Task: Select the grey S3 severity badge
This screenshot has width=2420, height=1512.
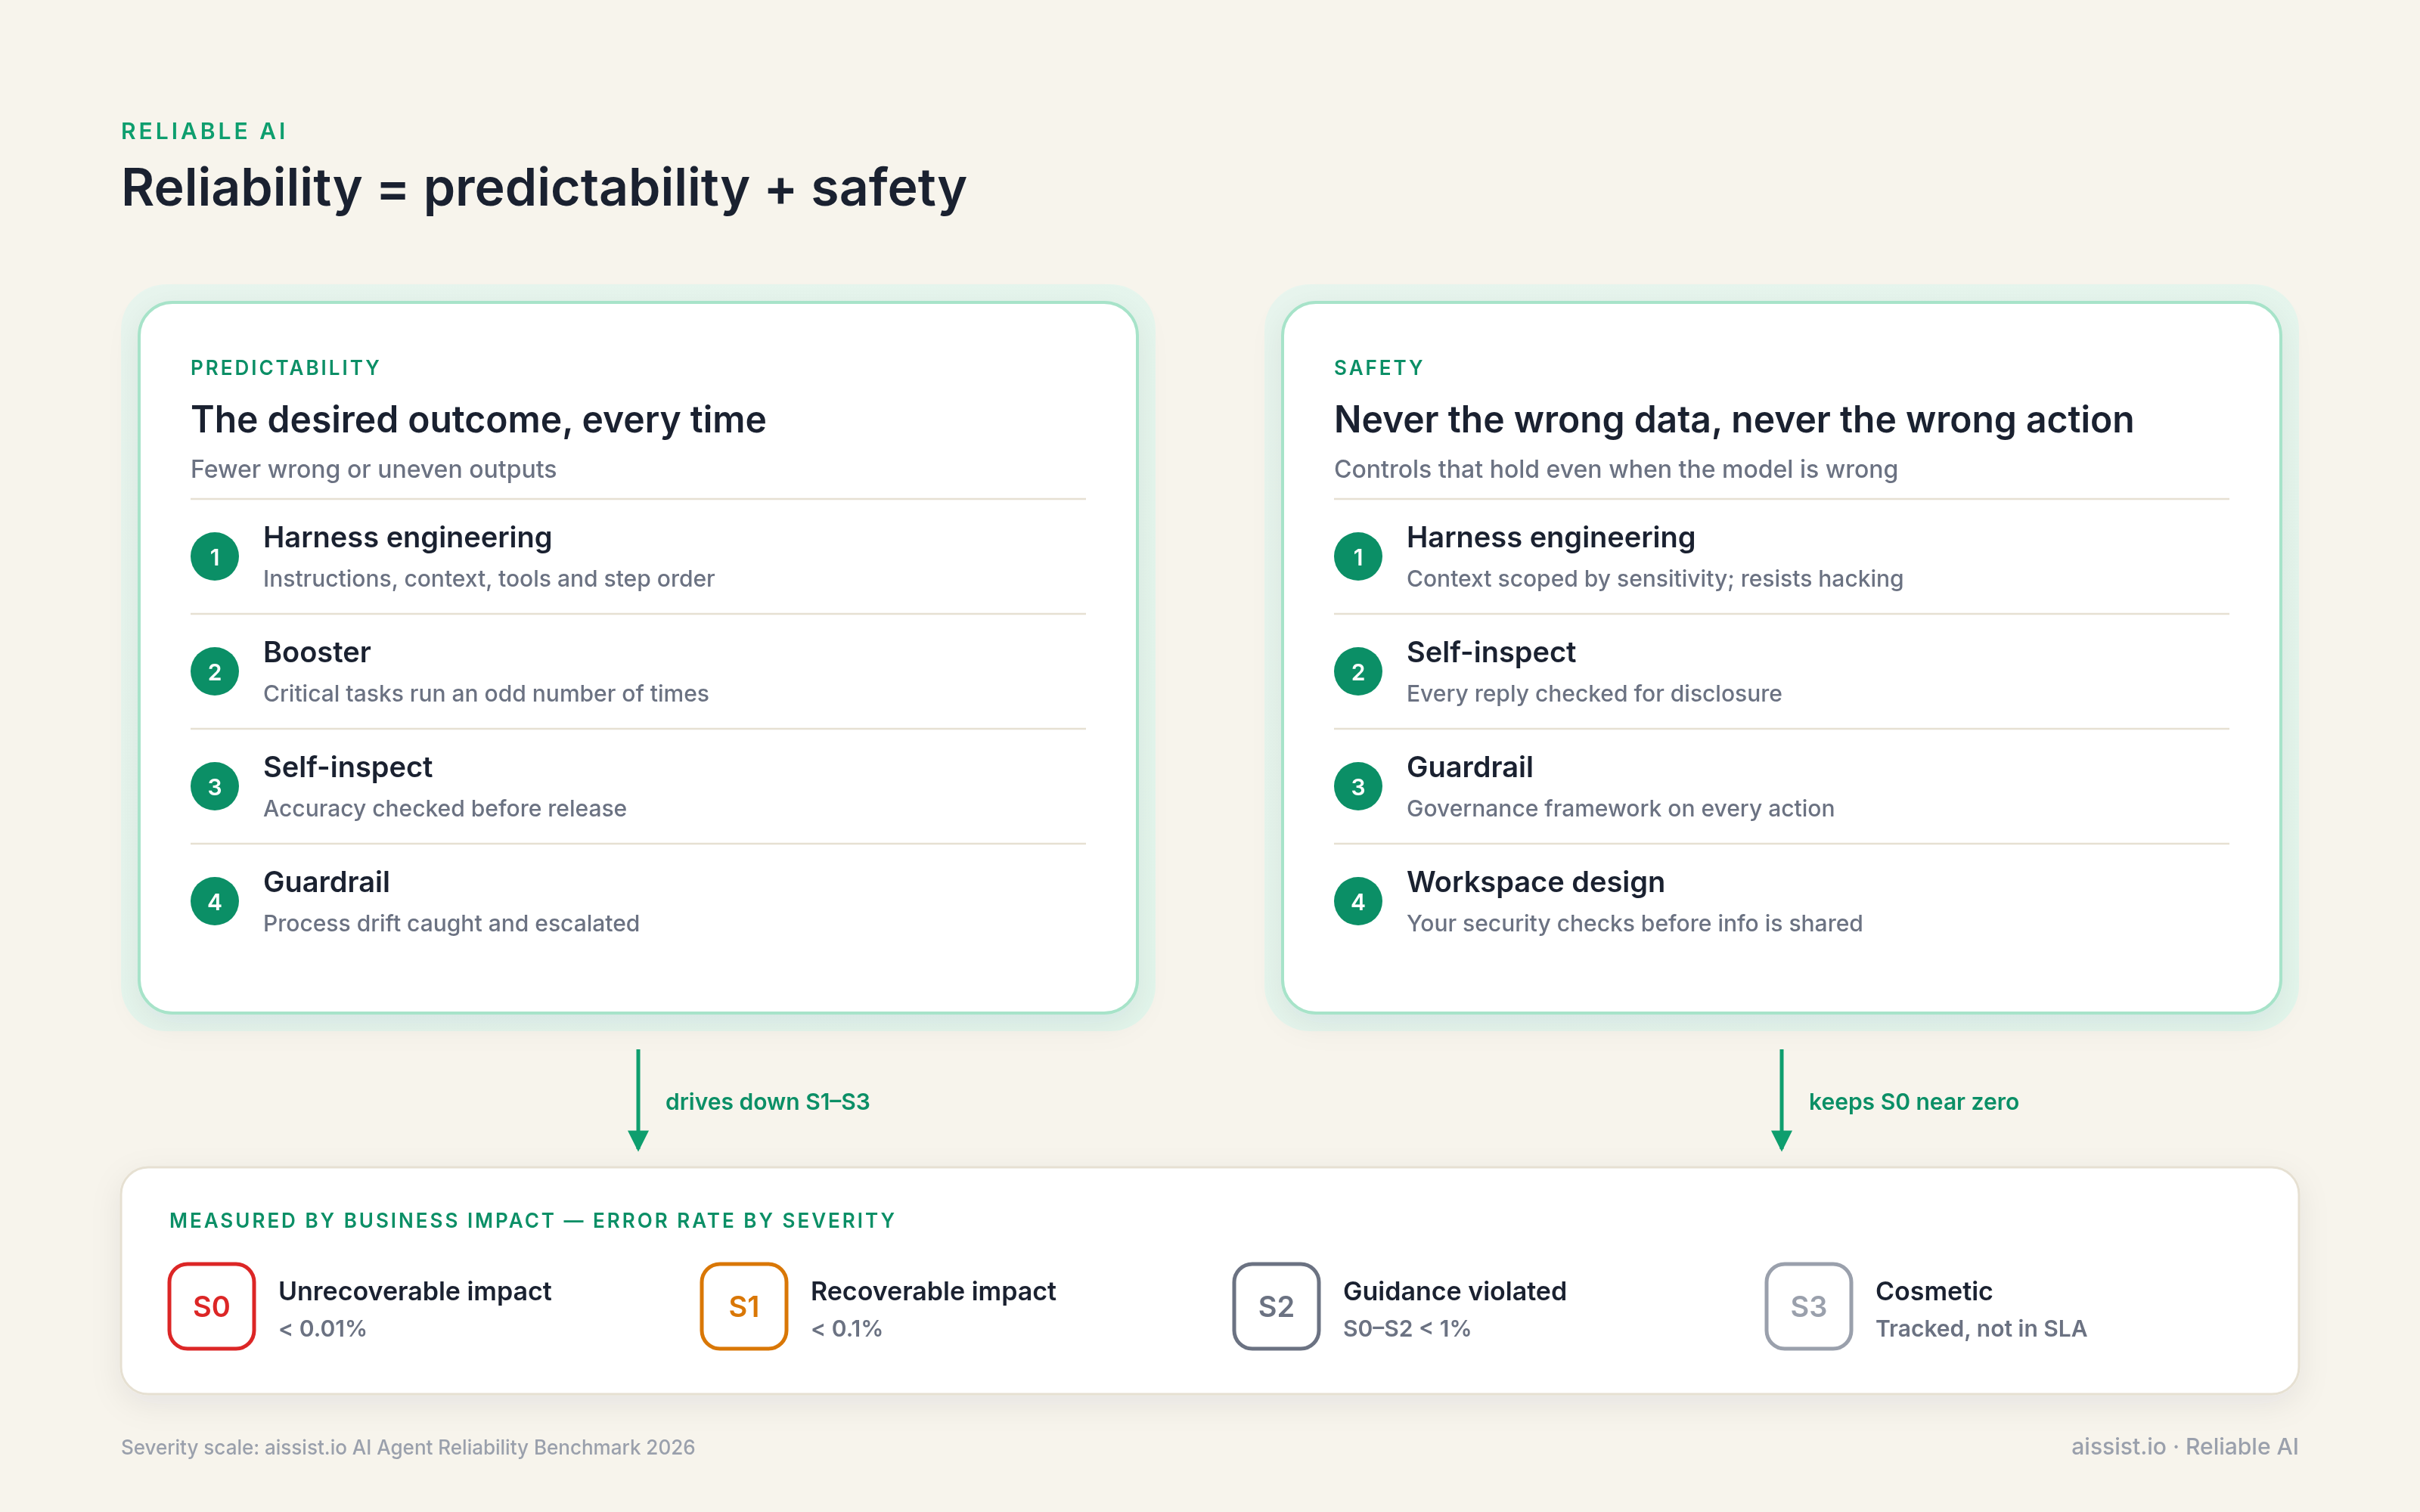Action: coord(1808,1306)
